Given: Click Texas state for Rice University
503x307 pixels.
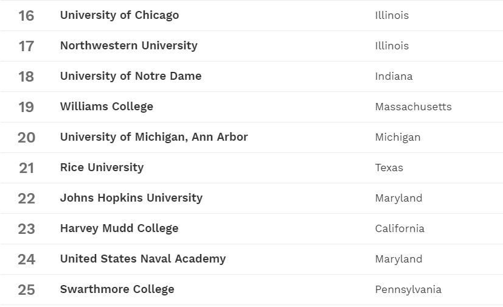Looking at the screenshot, I should tap(389, 168).
